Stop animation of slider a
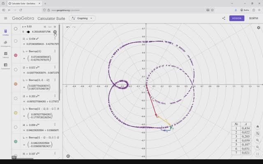 click(55, 32)
